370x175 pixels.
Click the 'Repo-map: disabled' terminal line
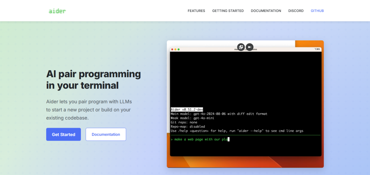tap(188, 127)
